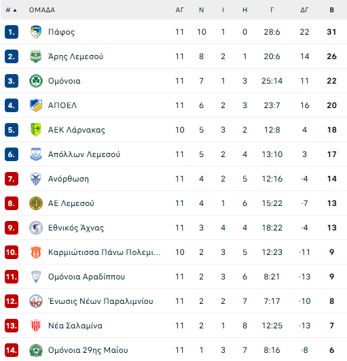Click the ΑΕΚ Λάρνακας yellow-green badge

coord(36,130)
